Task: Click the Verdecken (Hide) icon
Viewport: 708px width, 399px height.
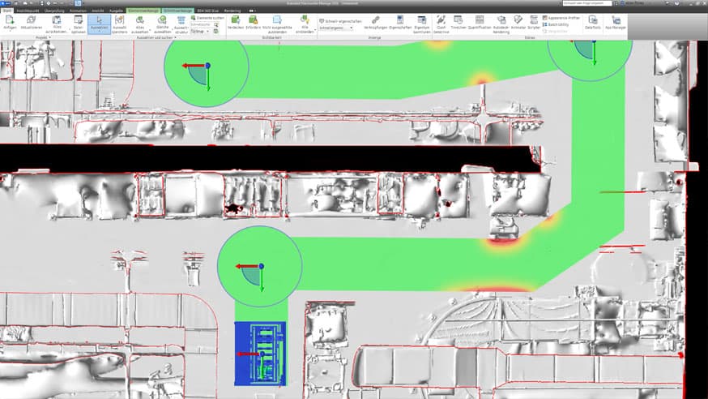Action: pos(235,23)
